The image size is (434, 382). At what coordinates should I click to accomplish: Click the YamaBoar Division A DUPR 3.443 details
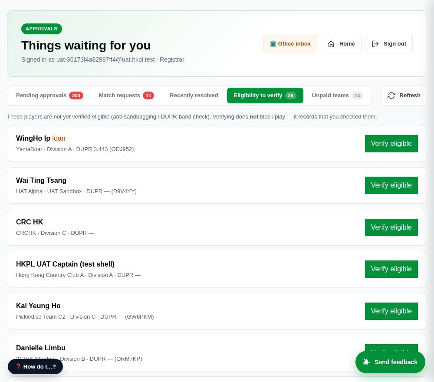click(x=75, y=149)
